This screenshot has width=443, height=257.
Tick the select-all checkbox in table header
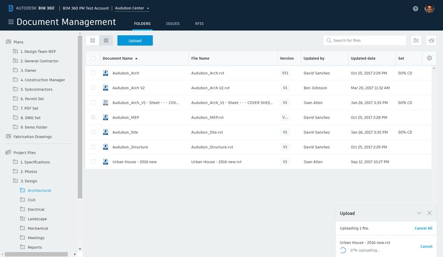93,59
